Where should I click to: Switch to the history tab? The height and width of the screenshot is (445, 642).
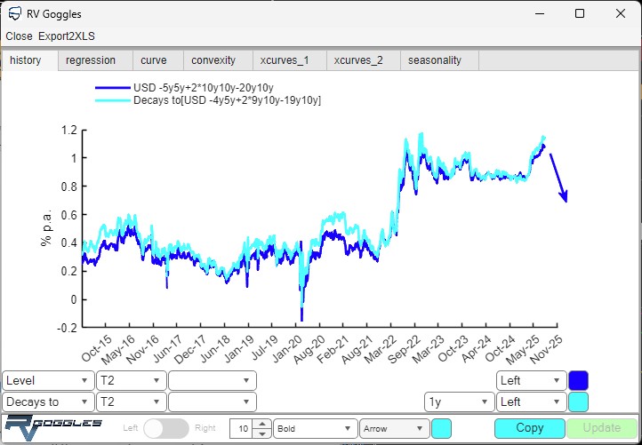tap(29, 60)
